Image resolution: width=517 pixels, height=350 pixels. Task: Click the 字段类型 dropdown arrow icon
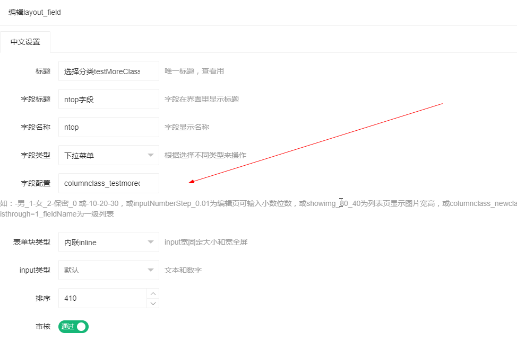coord(150,155)
